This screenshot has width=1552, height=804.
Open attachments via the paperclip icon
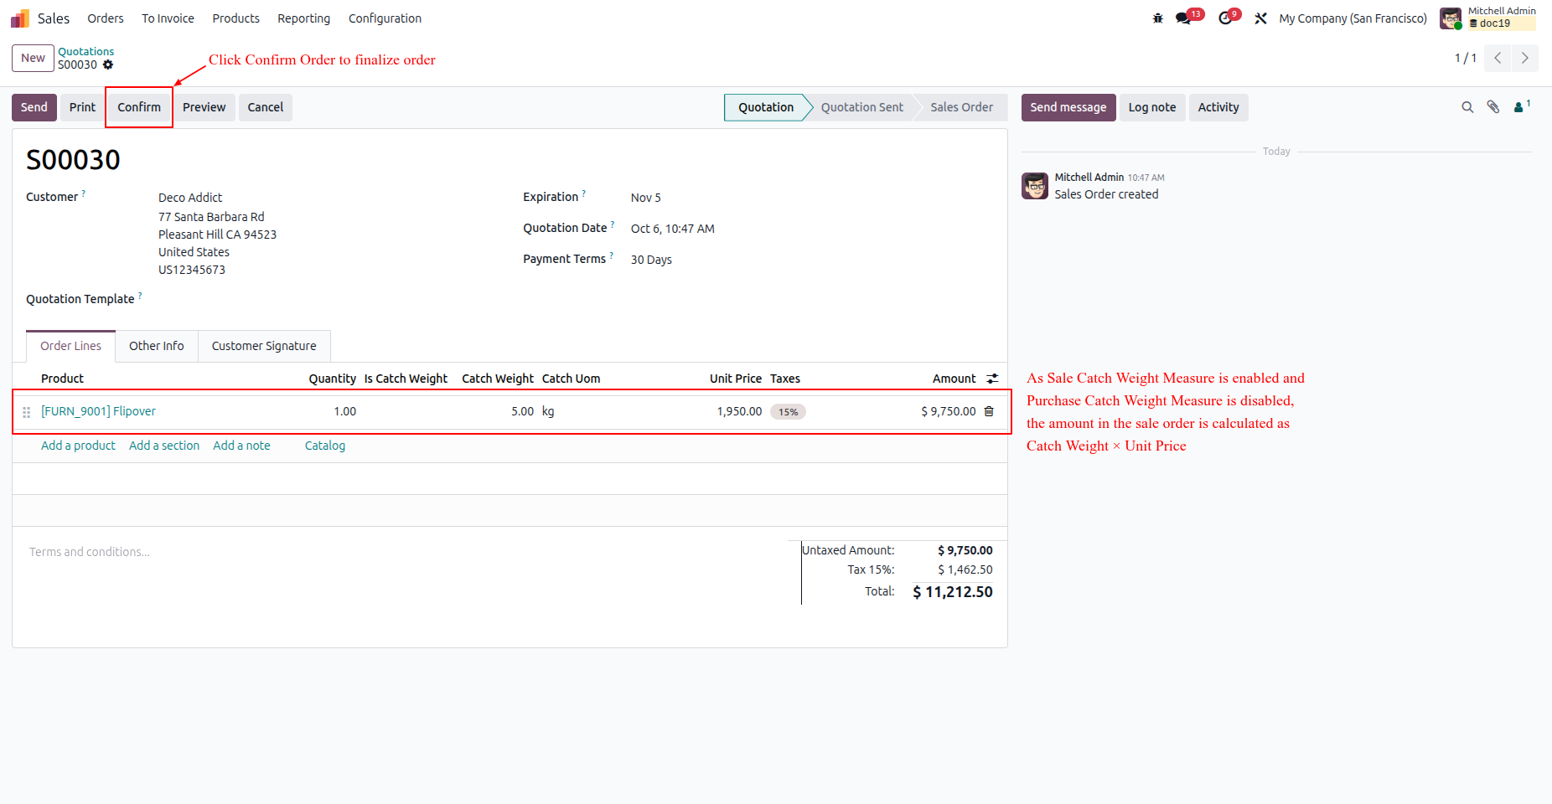pos(1493,107)
